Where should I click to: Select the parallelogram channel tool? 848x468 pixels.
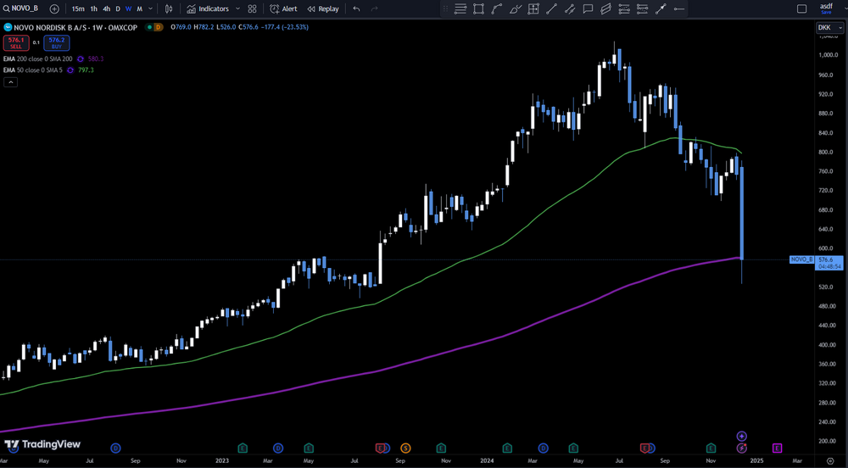605,8
